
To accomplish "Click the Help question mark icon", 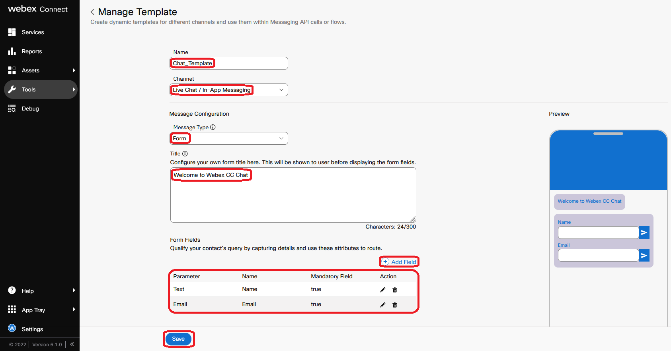I will [x=12, y=290].
